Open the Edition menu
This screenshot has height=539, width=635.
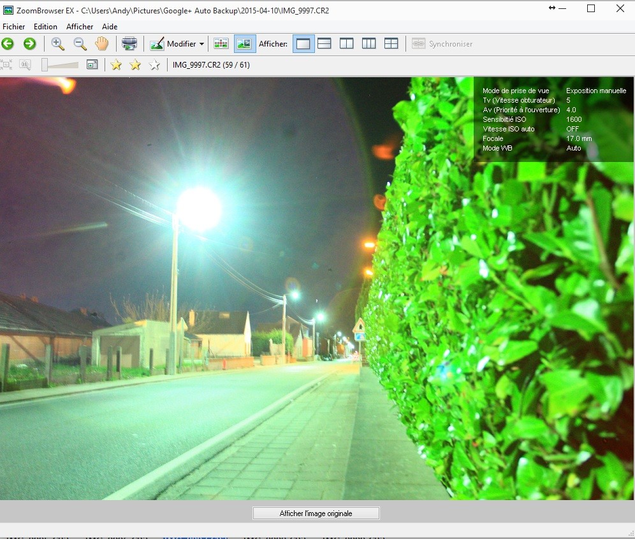[45, 27]
